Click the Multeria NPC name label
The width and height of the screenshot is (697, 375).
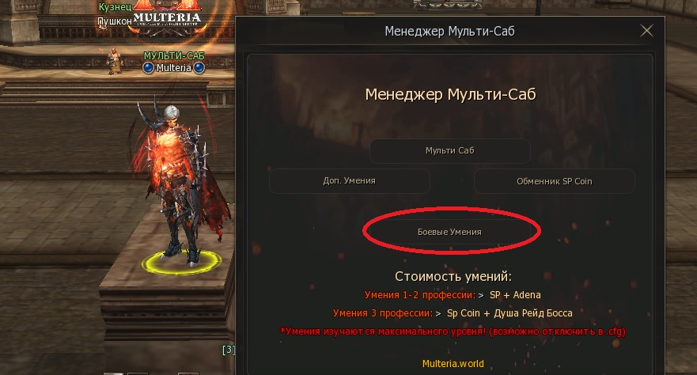[x=174, y=68]
